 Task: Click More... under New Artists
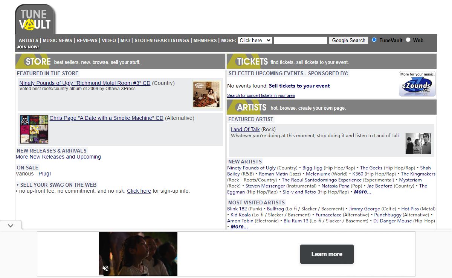click(362, 192)
